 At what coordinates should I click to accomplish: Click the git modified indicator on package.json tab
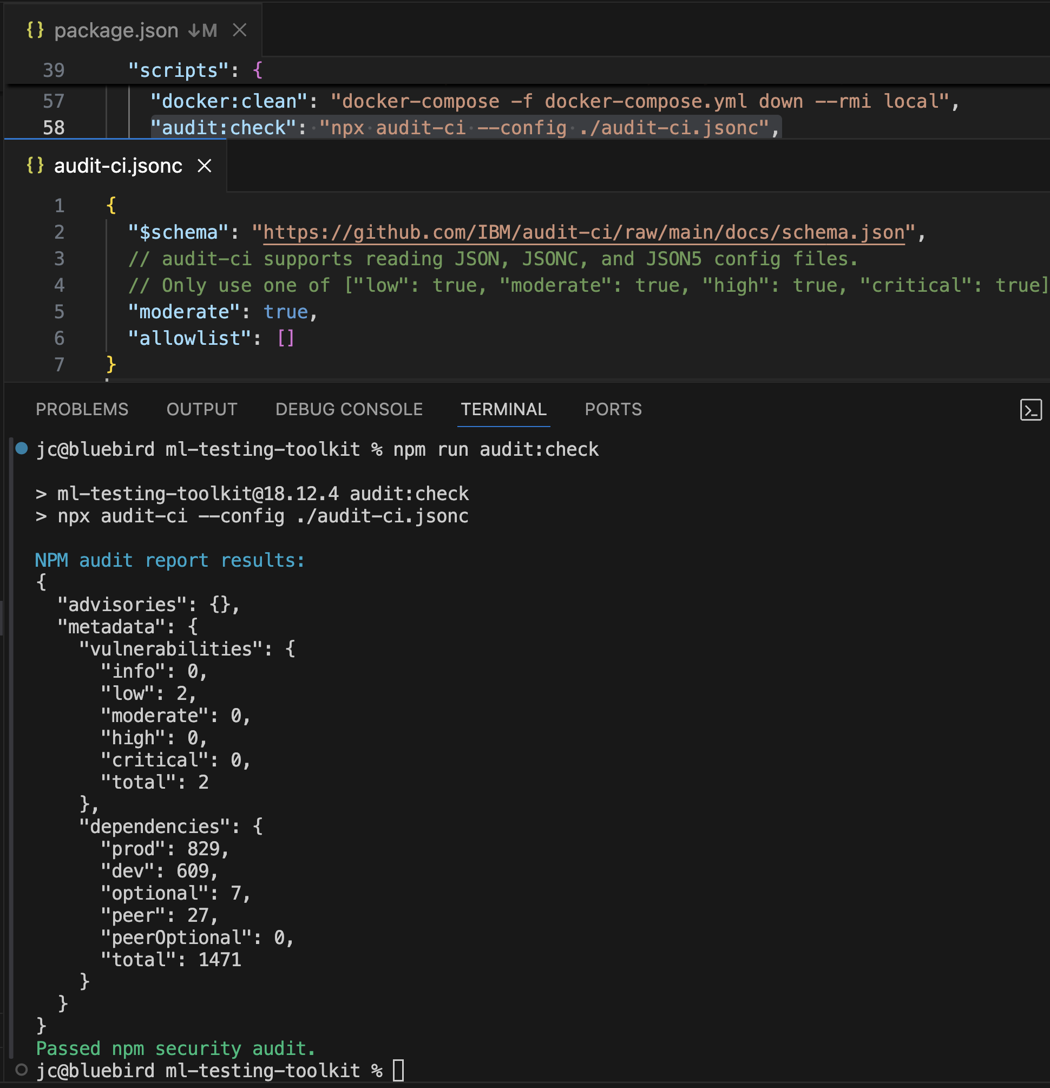click(202, 30)
